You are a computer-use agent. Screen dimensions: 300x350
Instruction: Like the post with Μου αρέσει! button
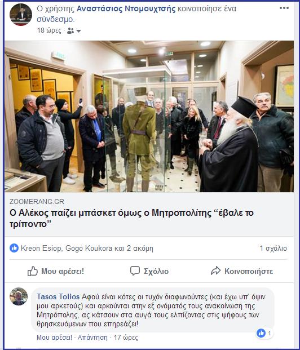tap(56, 271)
